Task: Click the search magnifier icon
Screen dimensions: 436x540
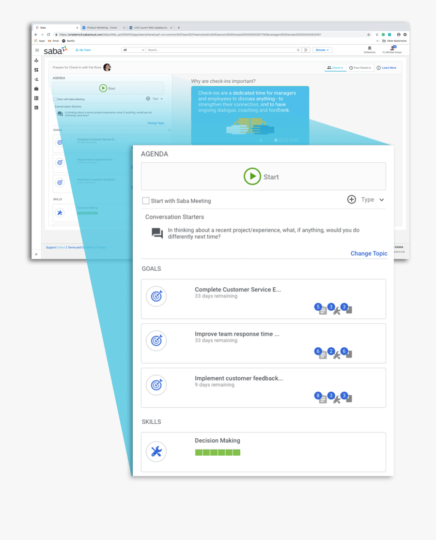Action: click(x=298, y=50)
